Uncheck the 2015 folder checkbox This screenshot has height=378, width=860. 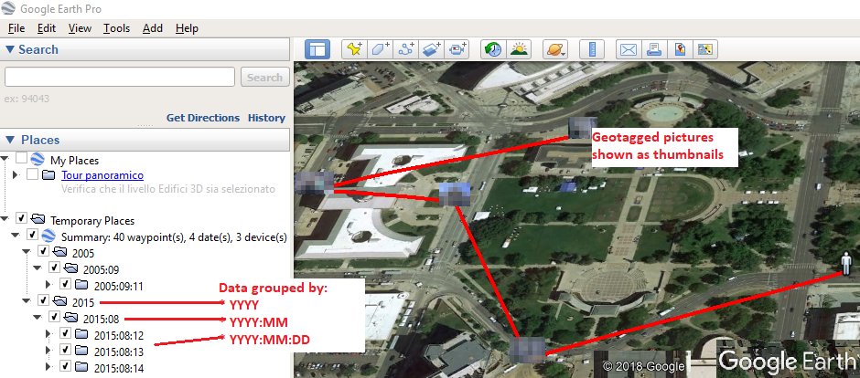(x=43, y=301)
